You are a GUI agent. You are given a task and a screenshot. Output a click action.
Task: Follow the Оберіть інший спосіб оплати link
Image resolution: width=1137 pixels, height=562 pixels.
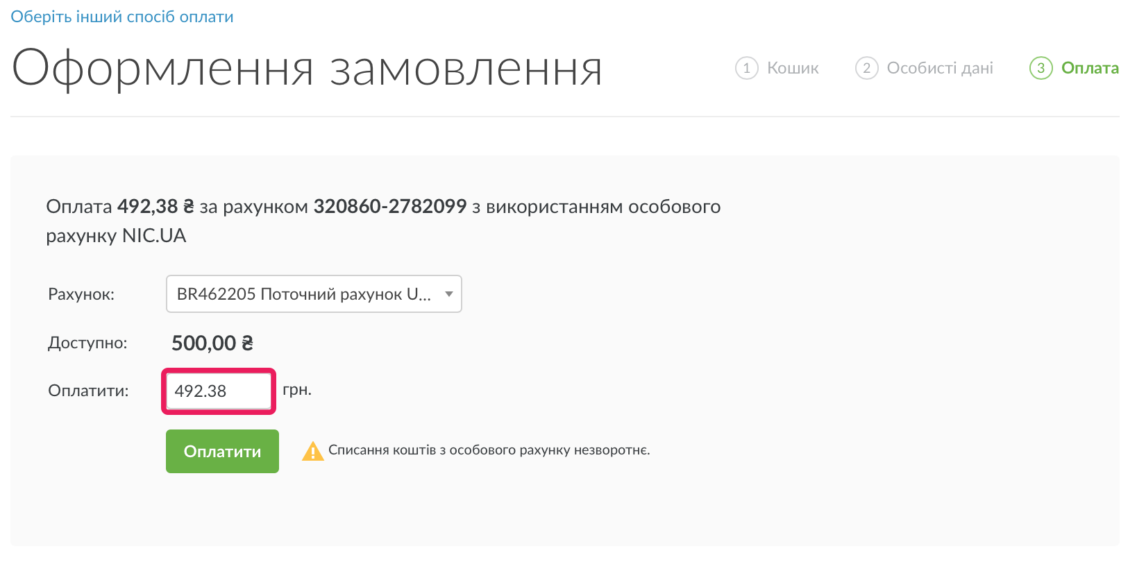pos(122,17)
